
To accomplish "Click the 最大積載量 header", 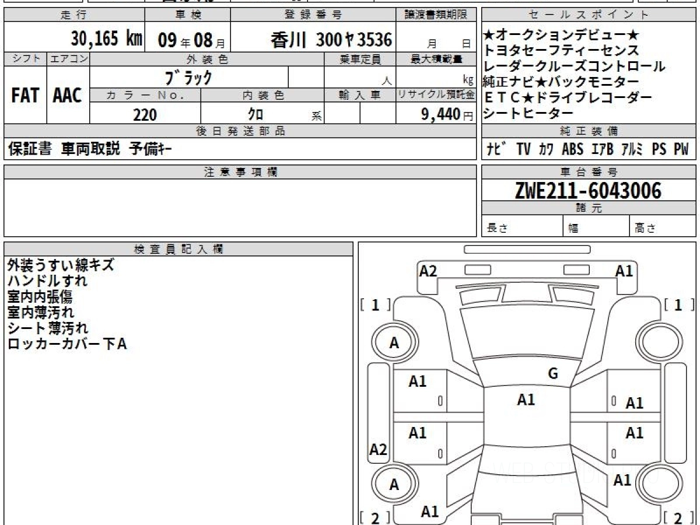I will 436,59.
